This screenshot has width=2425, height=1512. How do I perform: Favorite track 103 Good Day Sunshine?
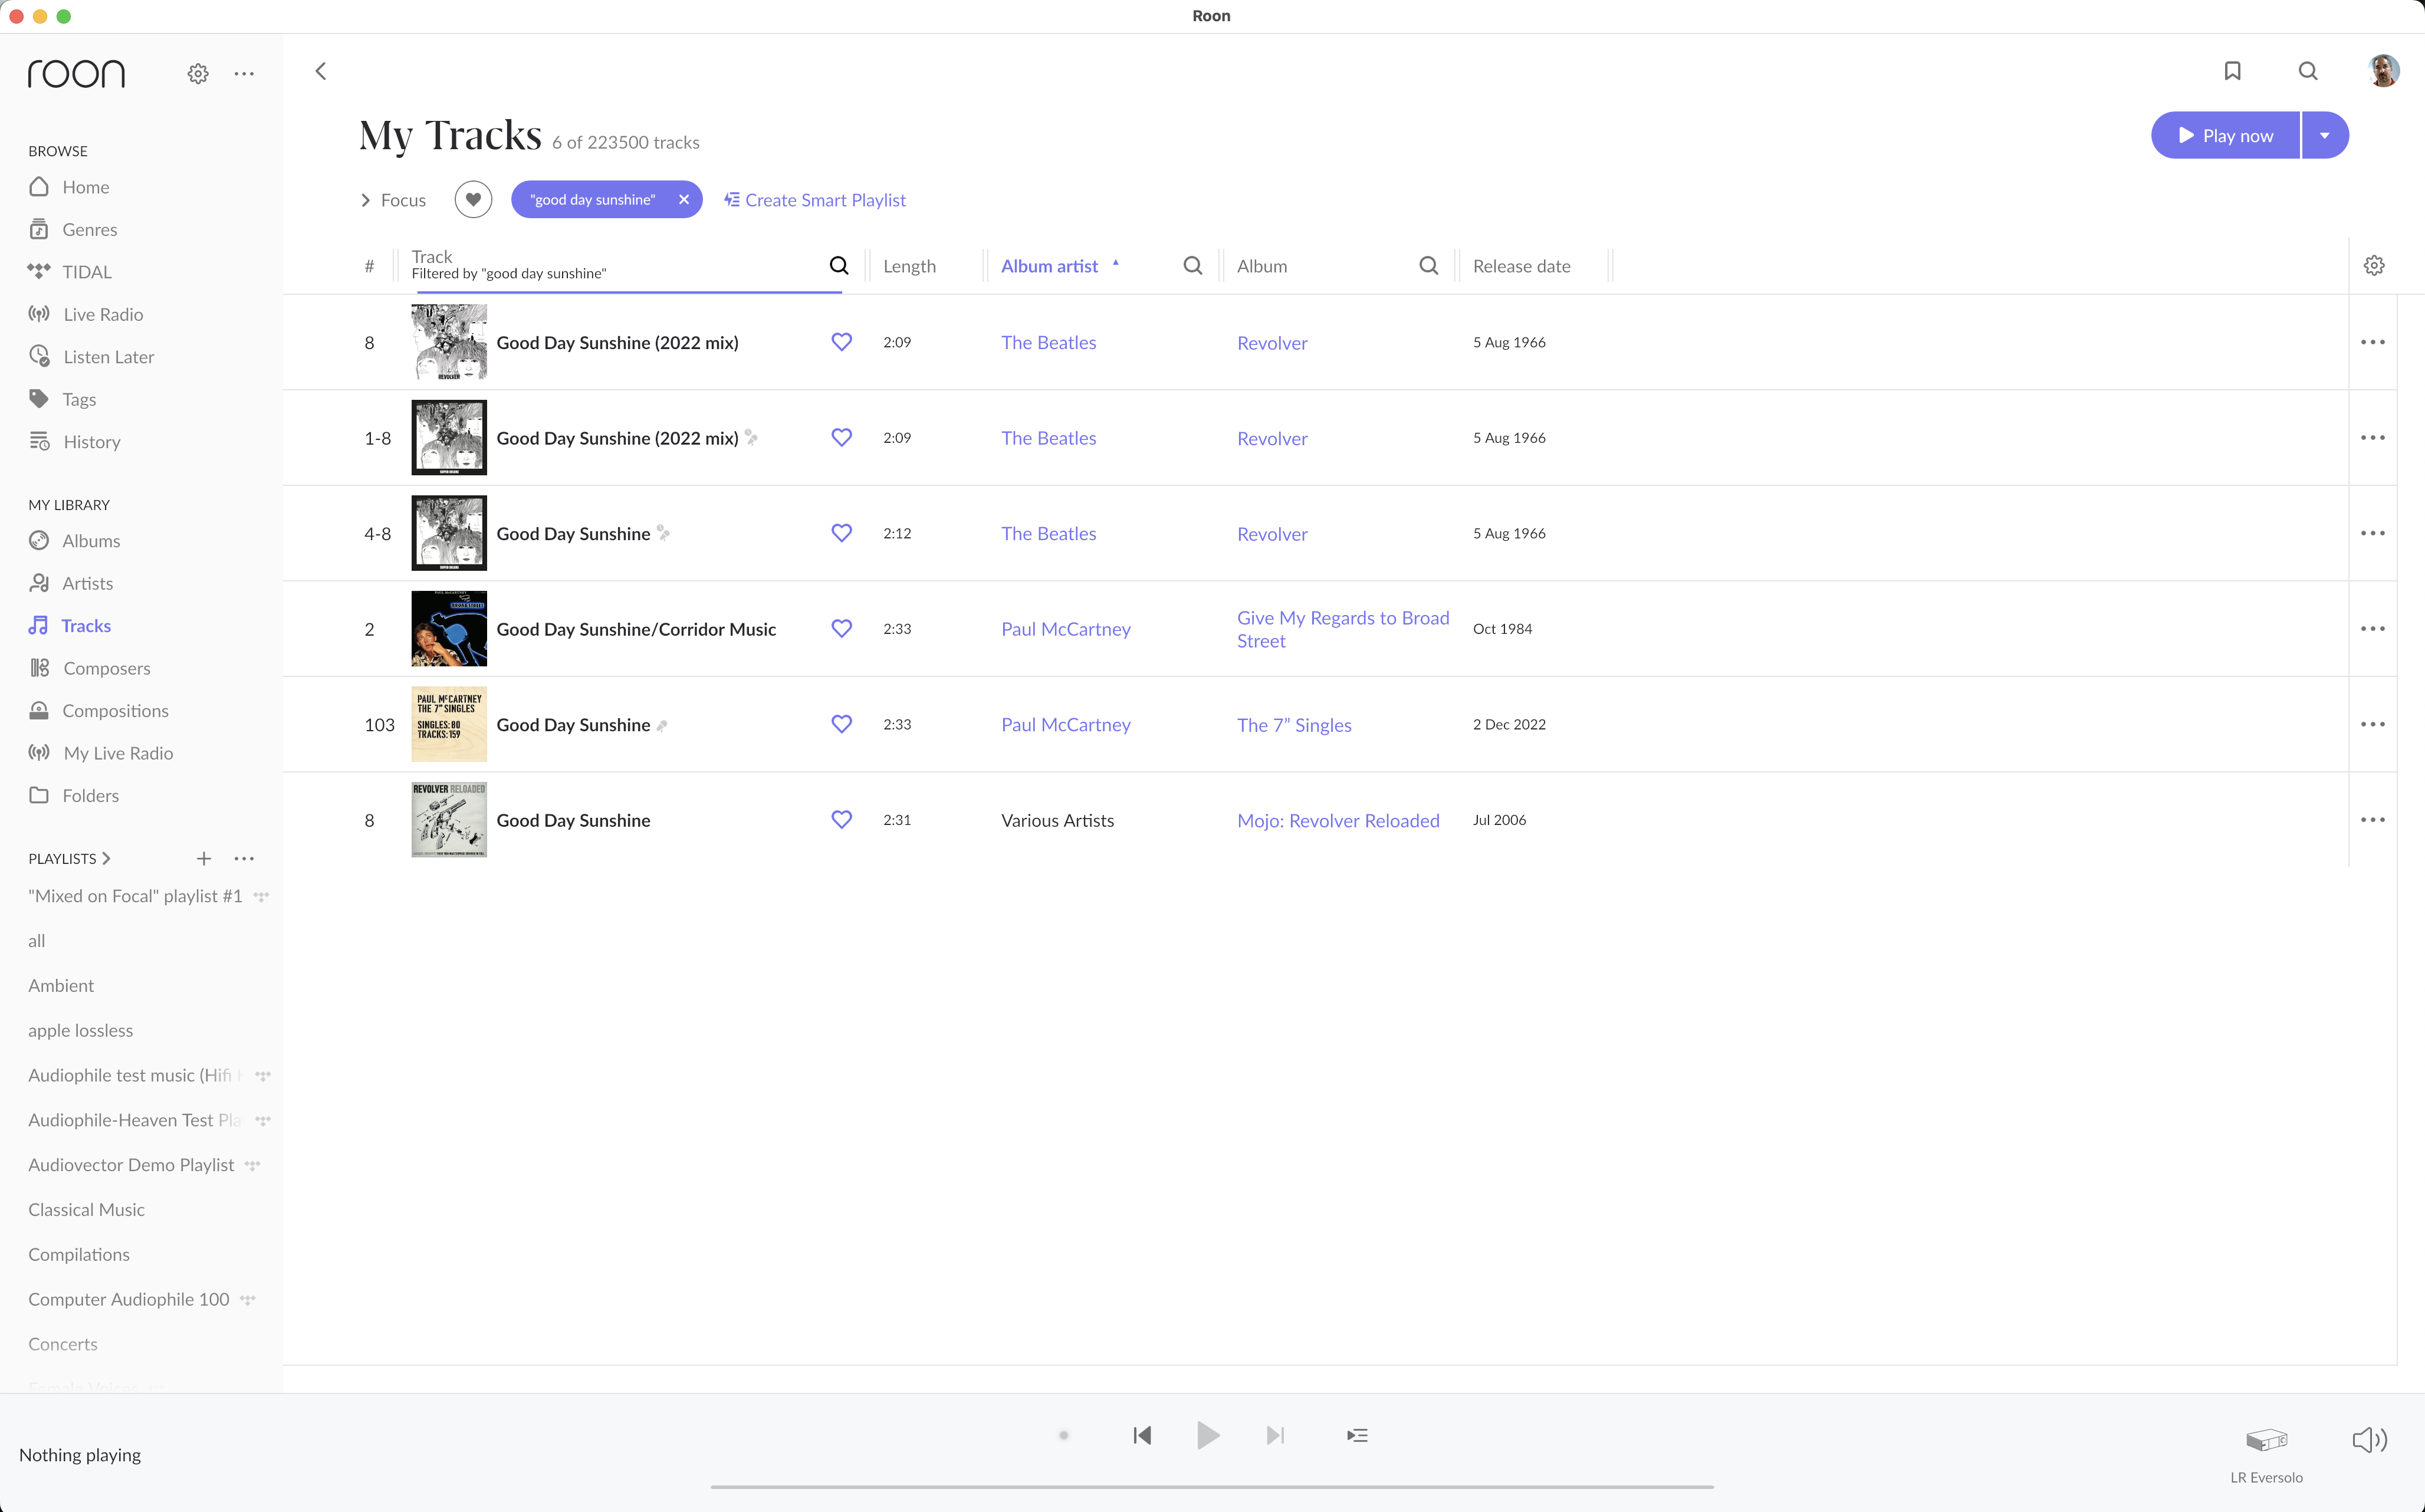tap(842, 724)
